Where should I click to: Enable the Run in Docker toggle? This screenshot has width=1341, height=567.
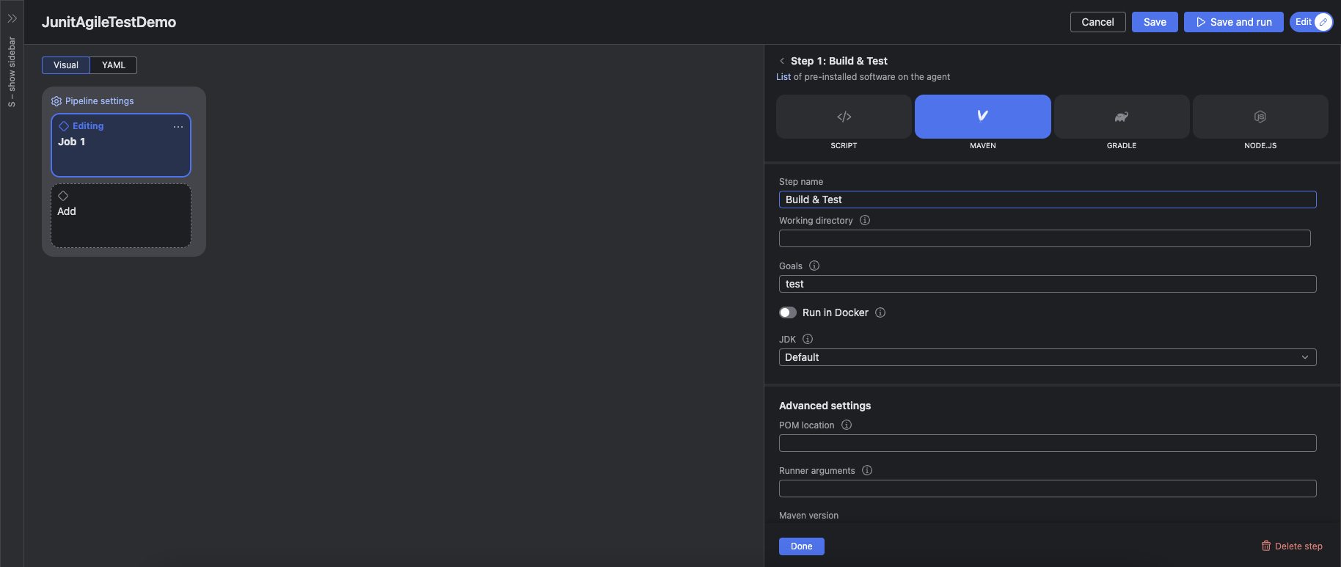point(788,312)
